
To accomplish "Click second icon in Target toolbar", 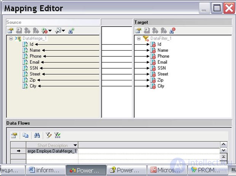I will [147, 30].
